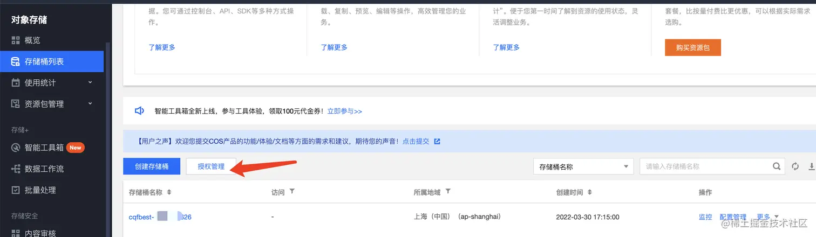816x237 pixels.
Task: Click the second 了解更多 link
Action: tap(334, 47)
